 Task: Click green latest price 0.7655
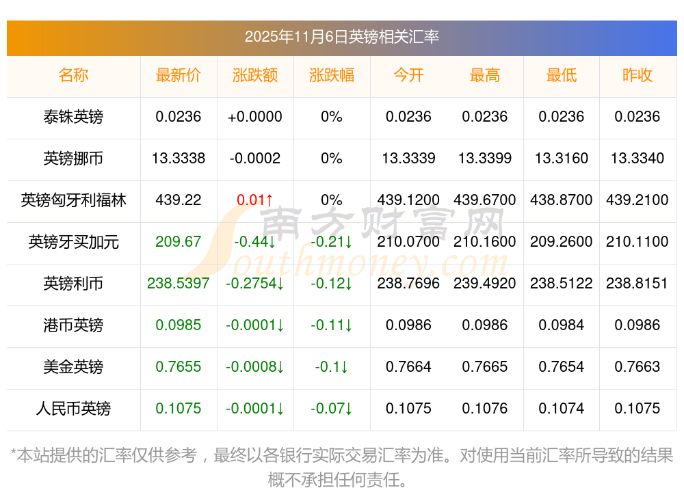(179, 367)
